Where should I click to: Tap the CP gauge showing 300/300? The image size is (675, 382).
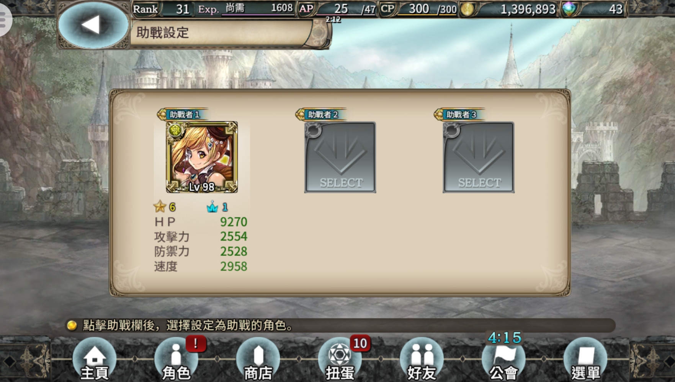pos(418,9)
